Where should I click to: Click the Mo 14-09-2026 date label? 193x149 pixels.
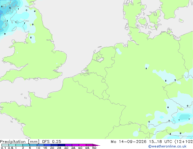[x=129, y=142]
